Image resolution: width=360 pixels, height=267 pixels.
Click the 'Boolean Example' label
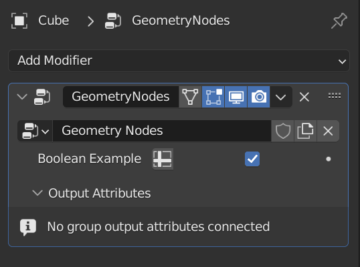point(90,159)
